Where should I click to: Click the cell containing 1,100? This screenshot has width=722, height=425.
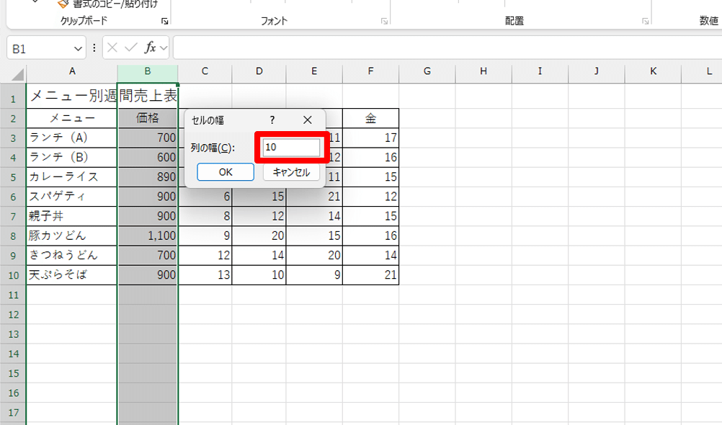148,236
